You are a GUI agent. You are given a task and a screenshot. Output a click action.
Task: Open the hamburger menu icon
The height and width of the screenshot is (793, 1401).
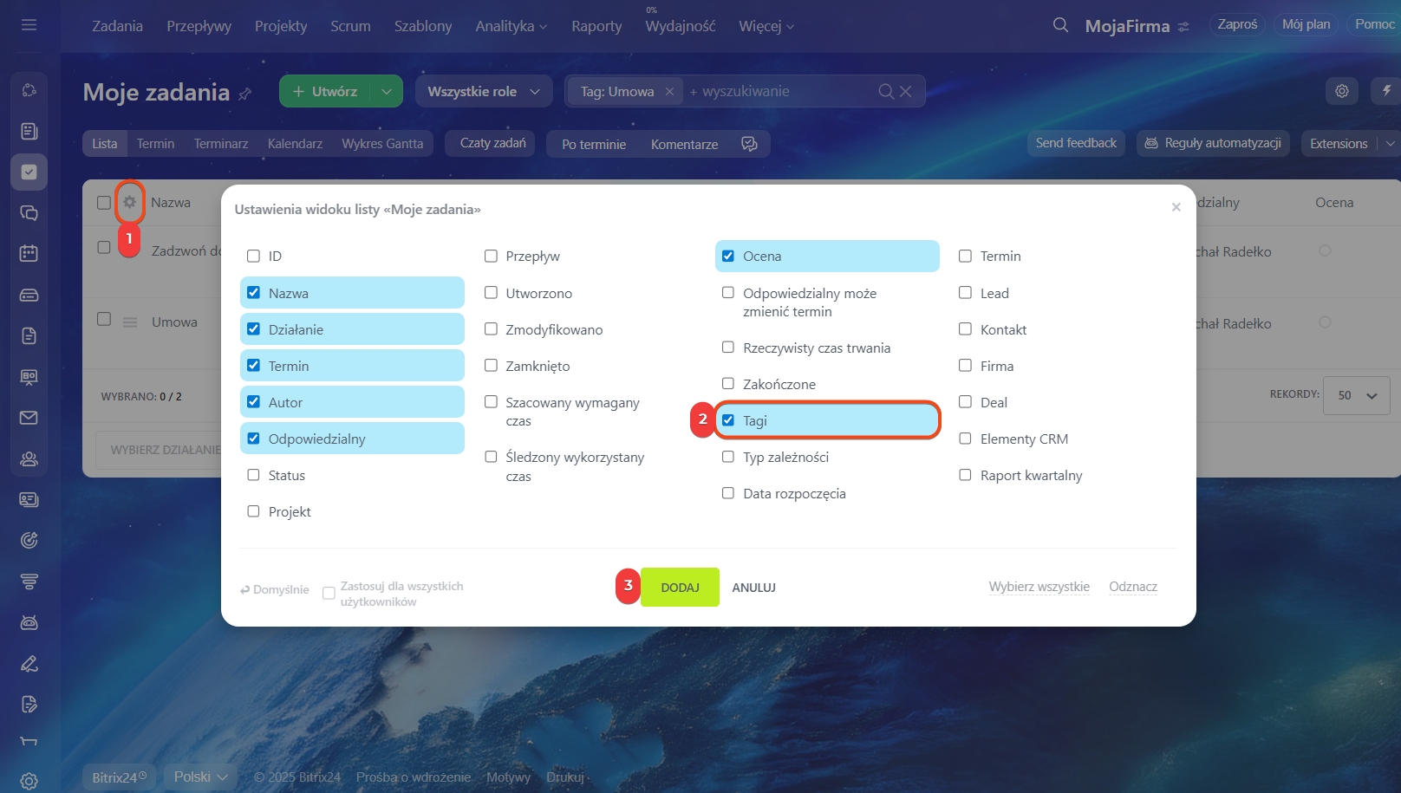tap(29, 25)
